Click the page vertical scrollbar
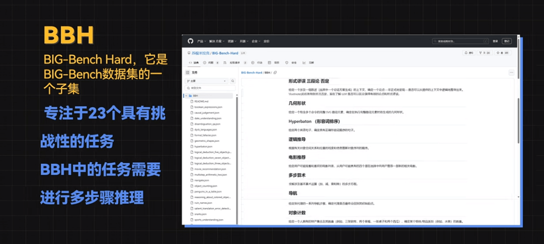This screenshot has width=544, height=244. (x=518, y=120)
